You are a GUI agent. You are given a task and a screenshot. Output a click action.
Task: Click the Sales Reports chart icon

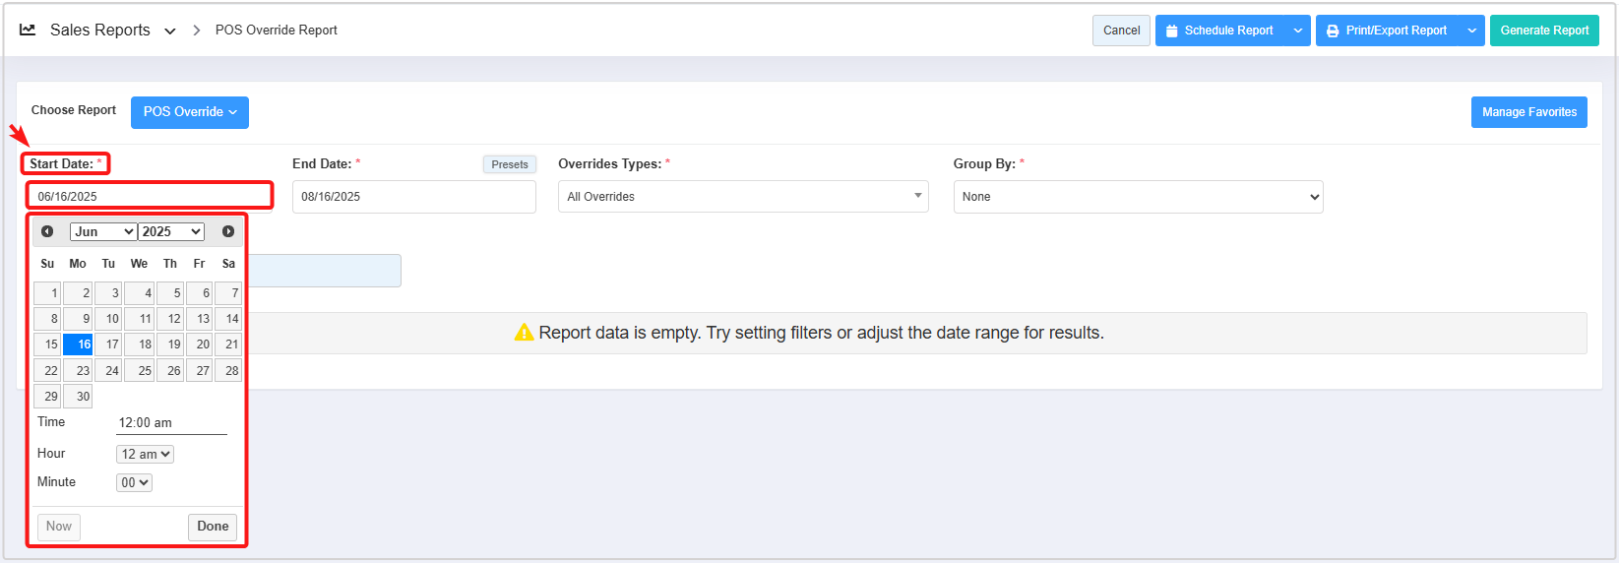point(28,31)
